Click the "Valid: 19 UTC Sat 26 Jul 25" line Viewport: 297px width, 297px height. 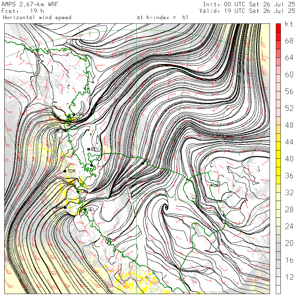[x=247, y=11]
